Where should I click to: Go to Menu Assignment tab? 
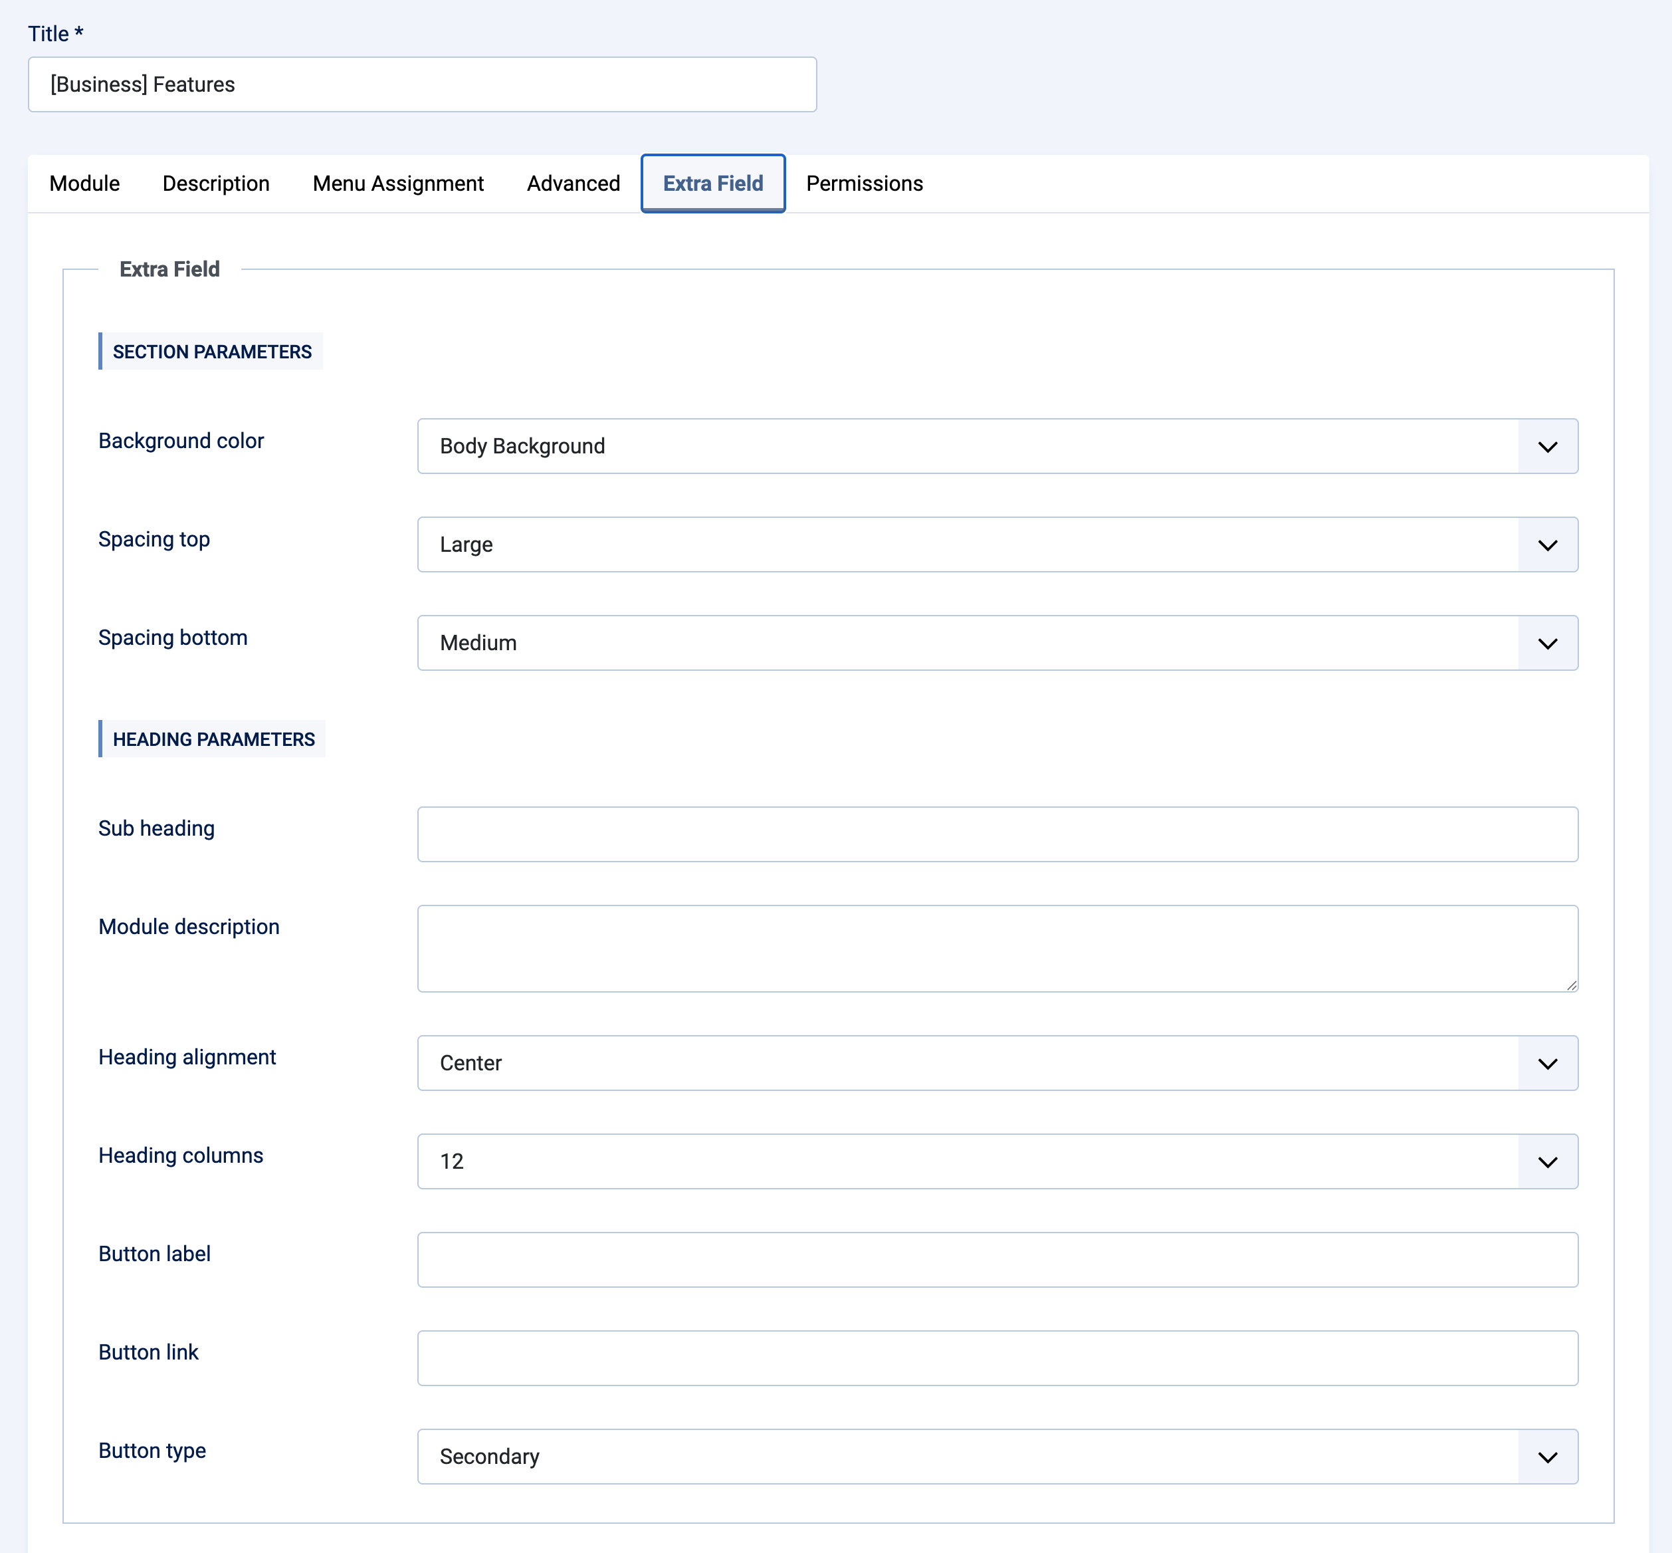(397, 183)
